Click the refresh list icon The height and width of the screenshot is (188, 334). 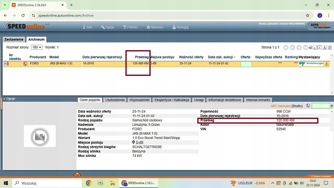(x=330, y=48)
